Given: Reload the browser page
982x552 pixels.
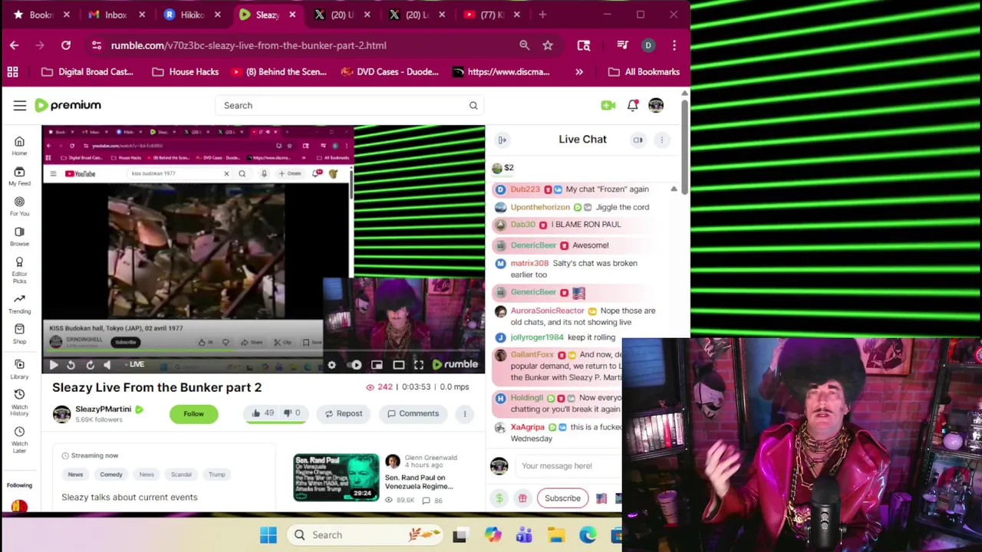Looking at the screenshot, I should coord(66,45).
